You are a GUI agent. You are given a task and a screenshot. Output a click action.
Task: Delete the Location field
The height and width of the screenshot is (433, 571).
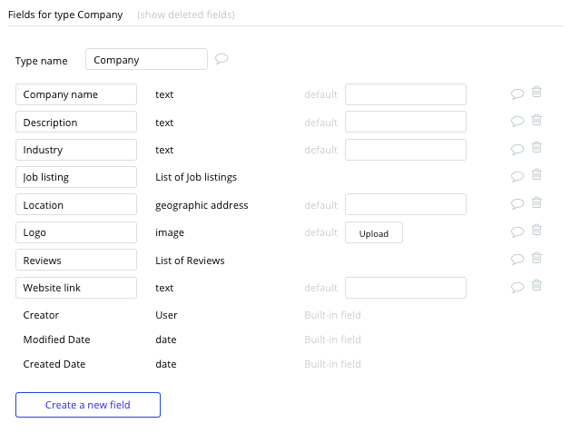[537, 202]
